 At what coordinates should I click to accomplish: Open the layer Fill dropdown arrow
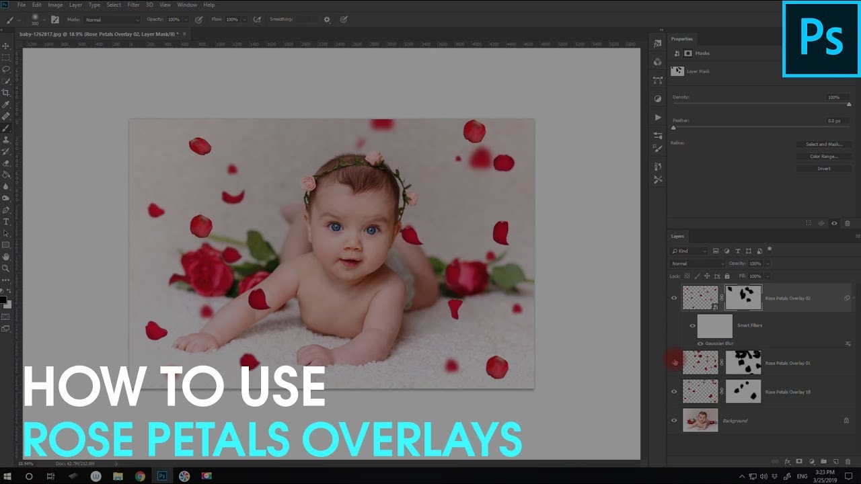[768, 276]
